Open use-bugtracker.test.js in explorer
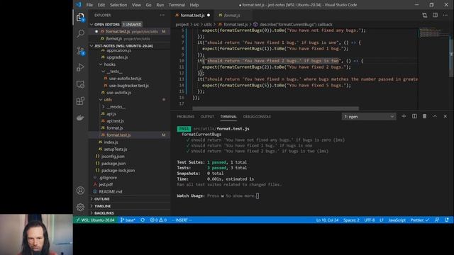Screen dimensions: 454x255 (x=129, y=86)
